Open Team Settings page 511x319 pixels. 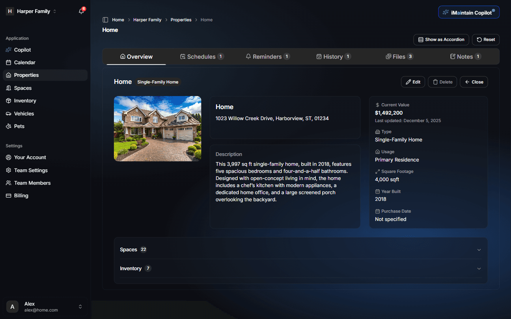pos(31,171)
